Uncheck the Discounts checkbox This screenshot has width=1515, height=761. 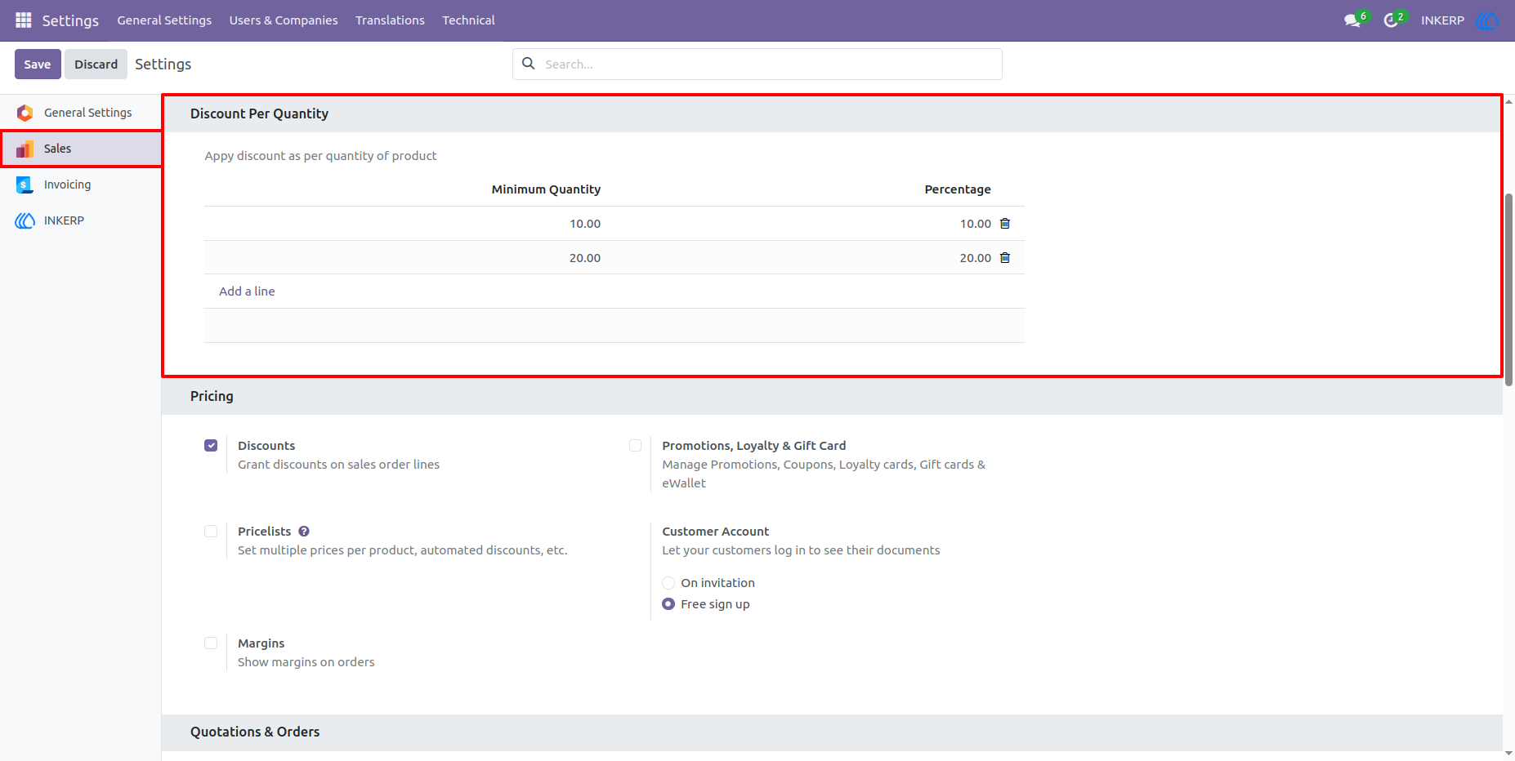(211, 446)
